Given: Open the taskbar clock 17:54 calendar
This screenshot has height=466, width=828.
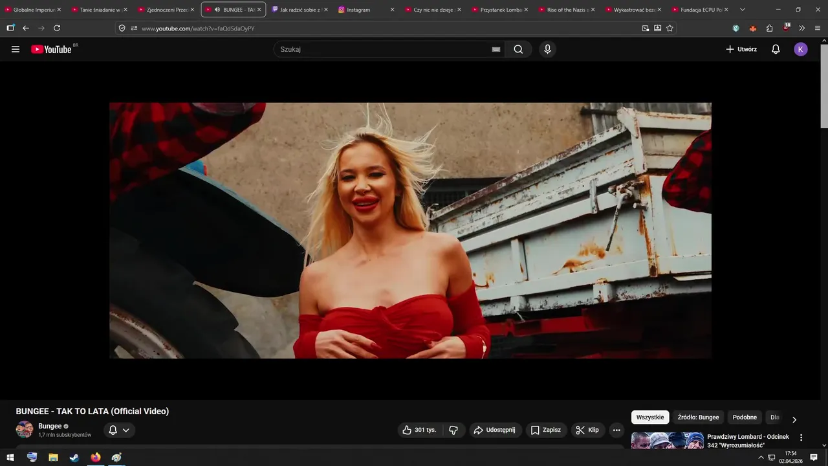Looking at the screenshot, I should coord(790,458).
